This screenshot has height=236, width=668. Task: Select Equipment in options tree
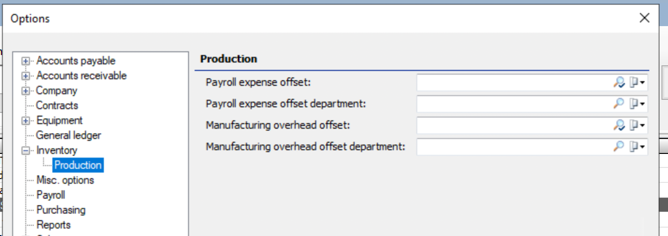point(59,120)
